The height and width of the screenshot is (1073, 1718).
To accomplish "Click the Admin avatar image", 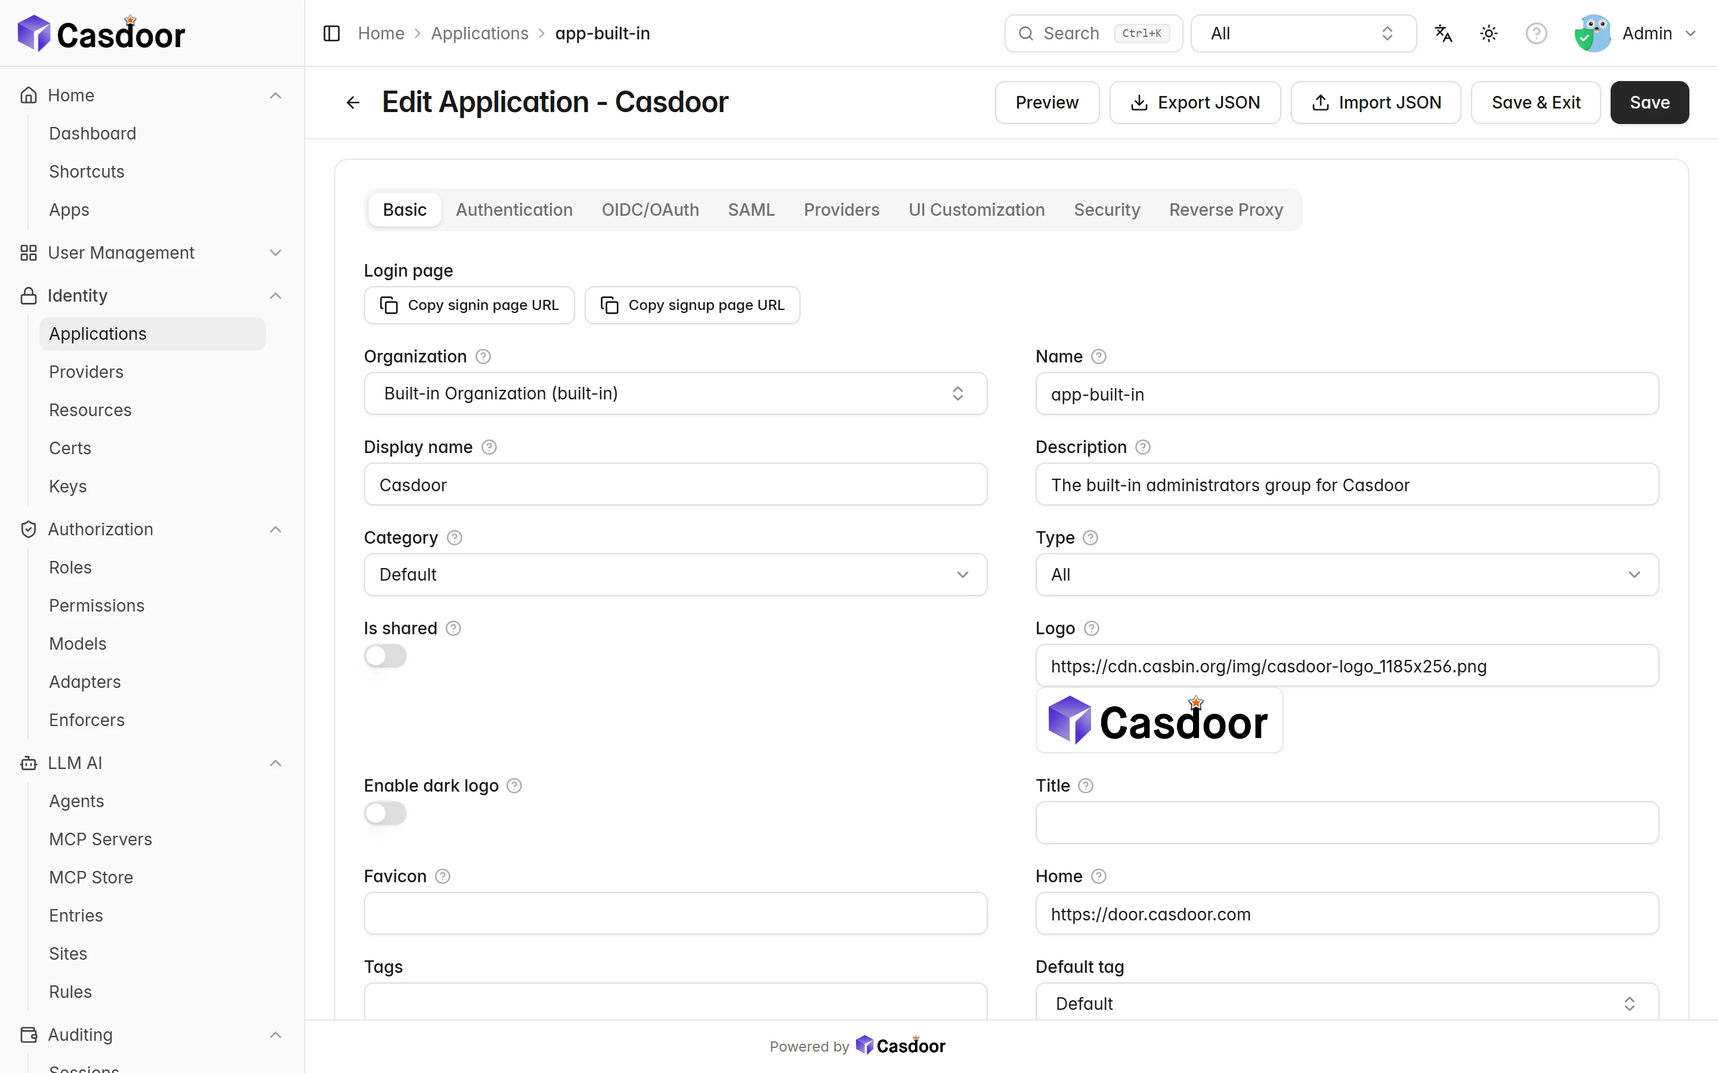I will pos(1592,33).
